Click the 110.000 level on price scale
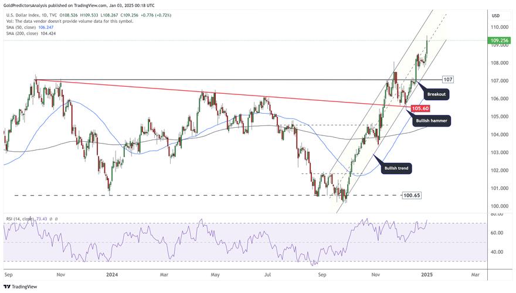This screenshot has height=293, width=516. (x=499, y=27)
